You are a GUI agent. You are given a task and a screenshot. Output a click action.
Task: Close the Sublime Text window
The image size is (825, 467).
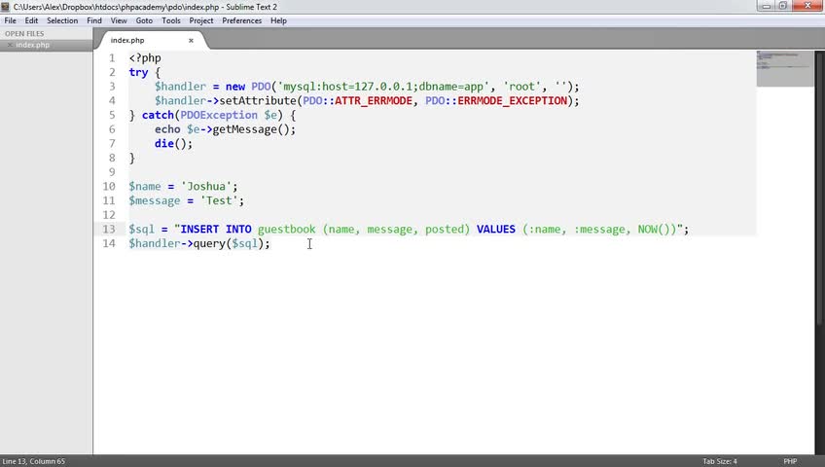(807, 6)
